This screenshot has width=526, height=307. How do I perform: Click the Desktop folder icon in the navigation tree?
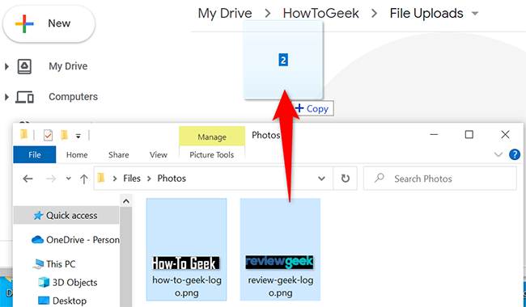[x=44, y=301]
